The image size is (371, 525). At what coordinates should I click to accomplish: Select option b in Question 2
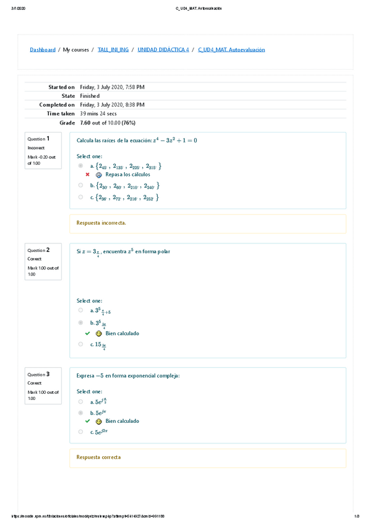point(80,323)
